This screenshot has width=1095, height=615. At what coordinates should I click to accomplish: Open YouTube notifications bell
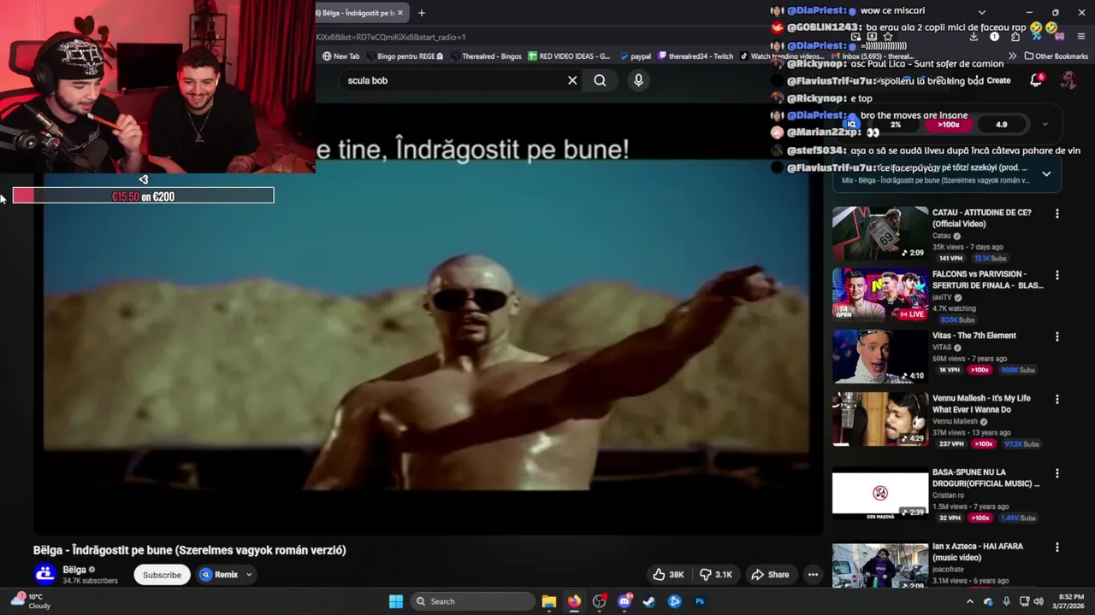(x=1036, y=80)
